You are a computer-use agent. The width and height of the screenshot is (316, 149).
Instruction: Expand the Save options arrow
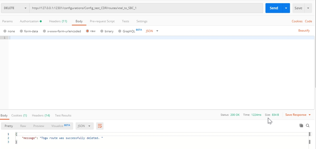click(308, 8)
